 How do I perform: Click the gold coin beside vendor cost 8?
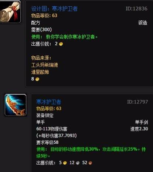[37, 79]
